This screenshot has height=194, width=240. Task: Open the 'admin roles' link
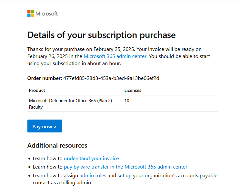(93, 176)
